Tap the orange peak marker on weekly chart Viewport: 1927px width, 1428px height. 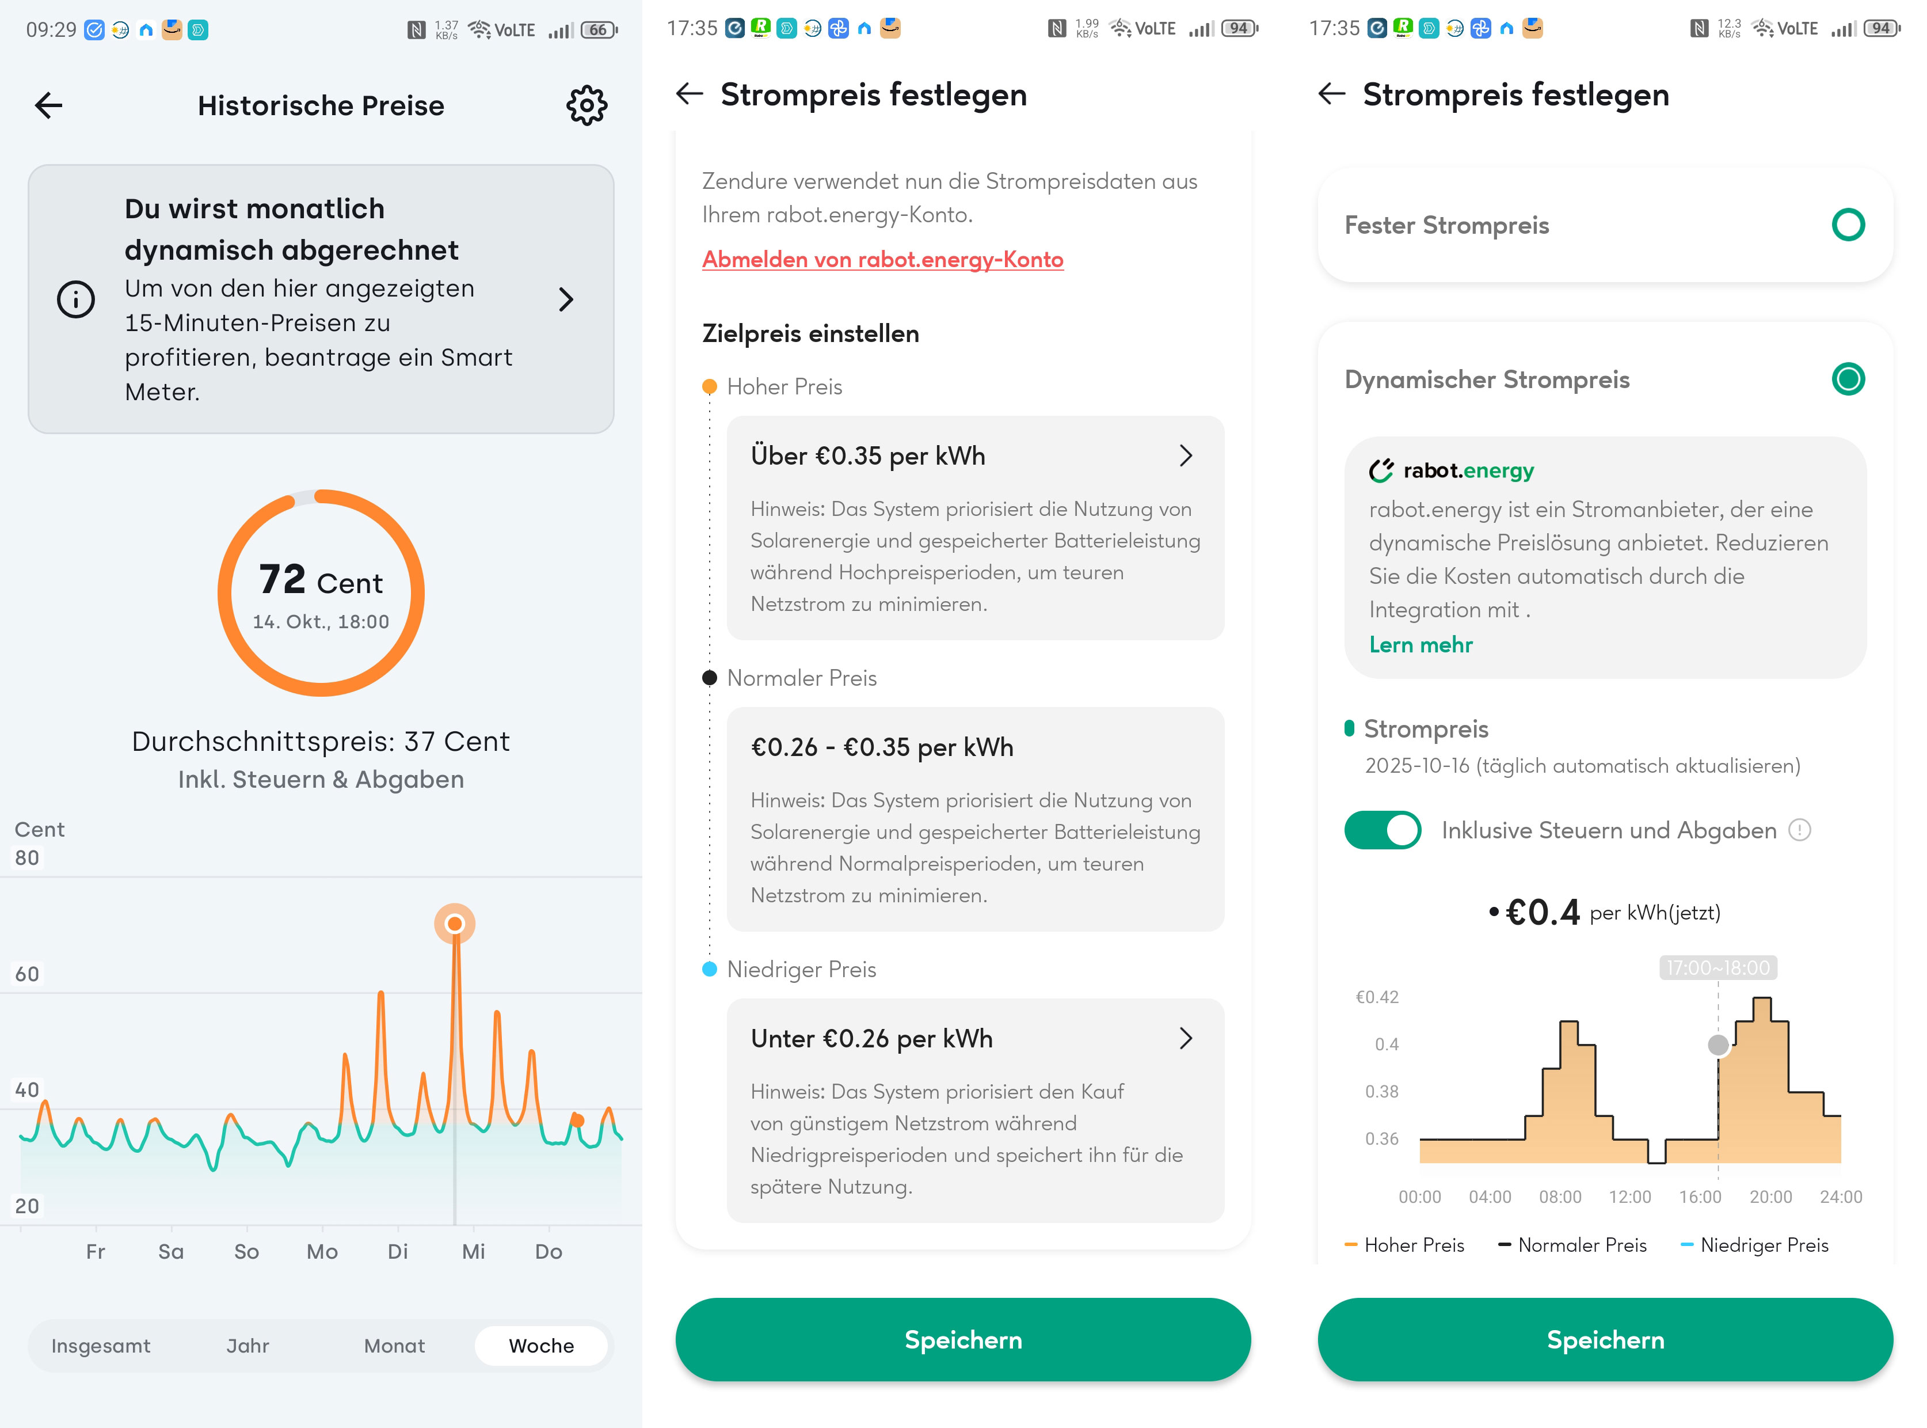(x=455, y=924)
